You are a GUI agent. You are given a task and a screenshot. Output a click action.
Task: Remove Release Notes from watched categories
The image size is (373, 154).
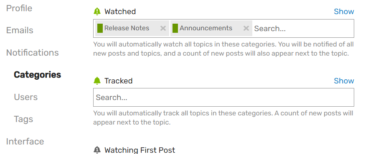click(x=163, y=28)
